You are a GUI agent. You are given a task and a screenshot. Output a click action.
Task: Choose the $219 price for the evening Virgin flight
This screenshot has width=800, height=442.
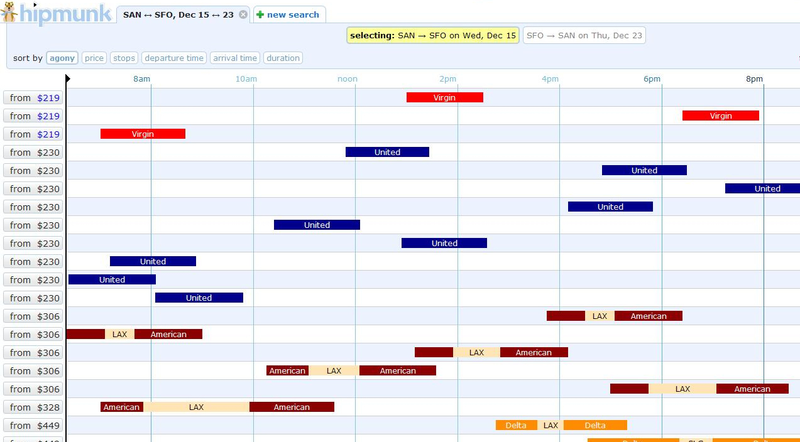pyautogui.click(x=33, y=116)
